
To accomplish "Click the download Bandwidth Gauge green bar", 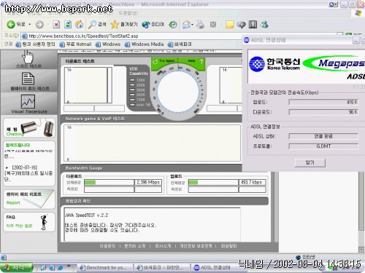I will pos(90,183).
